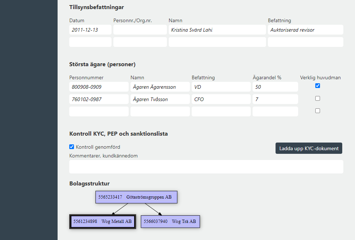Screen dimensions: 355x240
Task: Edit the Datum field showing 2011-12-13
Action: tap(90, 30)
